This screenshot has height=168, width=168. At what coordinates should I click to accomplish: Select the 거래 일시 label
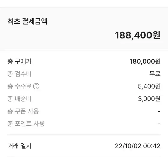pos(20,146)
